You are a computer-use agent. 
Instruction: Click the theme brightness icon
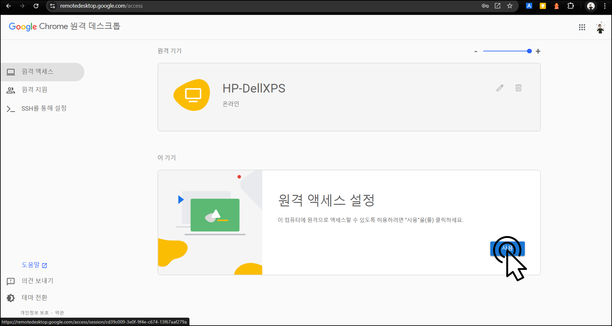point(11,298)
